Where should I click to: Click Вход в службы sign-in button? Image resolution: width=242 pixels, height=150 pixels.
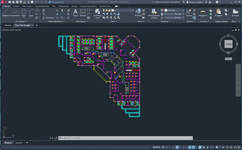pos(195,2)
